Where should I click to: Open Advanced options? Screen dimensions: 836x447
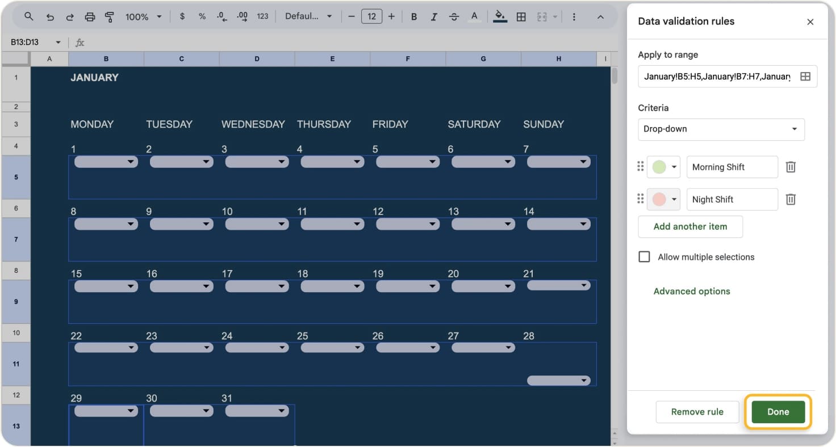pos(691,291)
